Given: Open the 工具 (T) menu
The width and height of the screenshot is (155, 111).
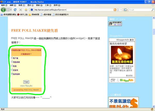Looking at the screenshot, I should 48,5.
